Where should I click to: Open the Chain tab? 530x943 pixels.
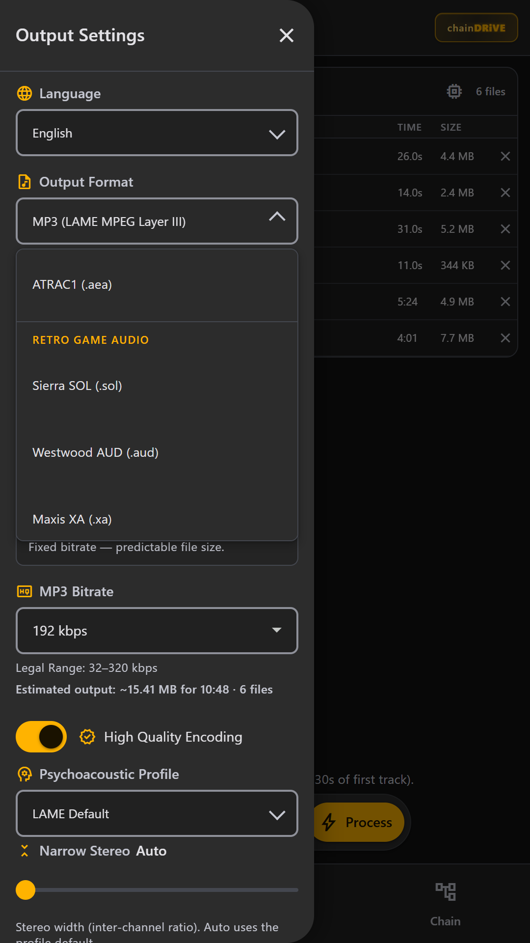tap(446, 904)
